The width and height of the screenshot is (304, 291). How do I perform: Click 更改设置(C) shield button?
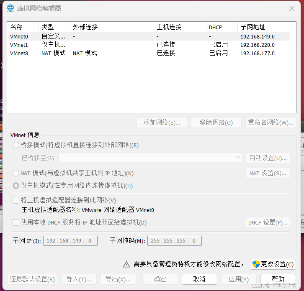pos(273,264)
